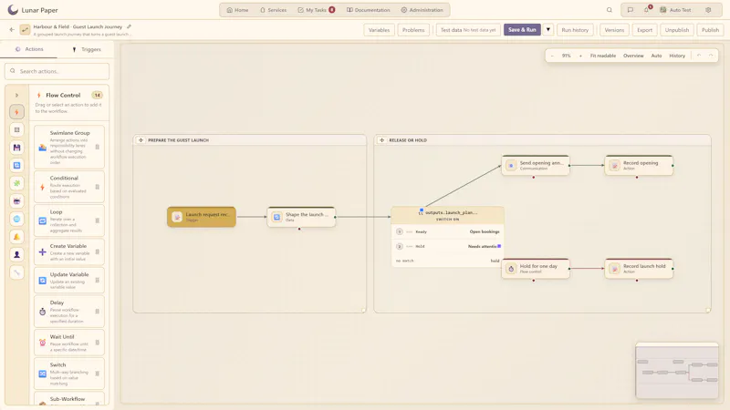
Task: Click the undo arrow in canvas toolbar
Action: [x=699, y=56]
